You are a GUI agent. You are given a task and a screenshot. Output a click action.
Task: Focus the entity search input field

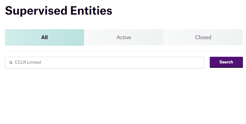[x=105, y=63]
